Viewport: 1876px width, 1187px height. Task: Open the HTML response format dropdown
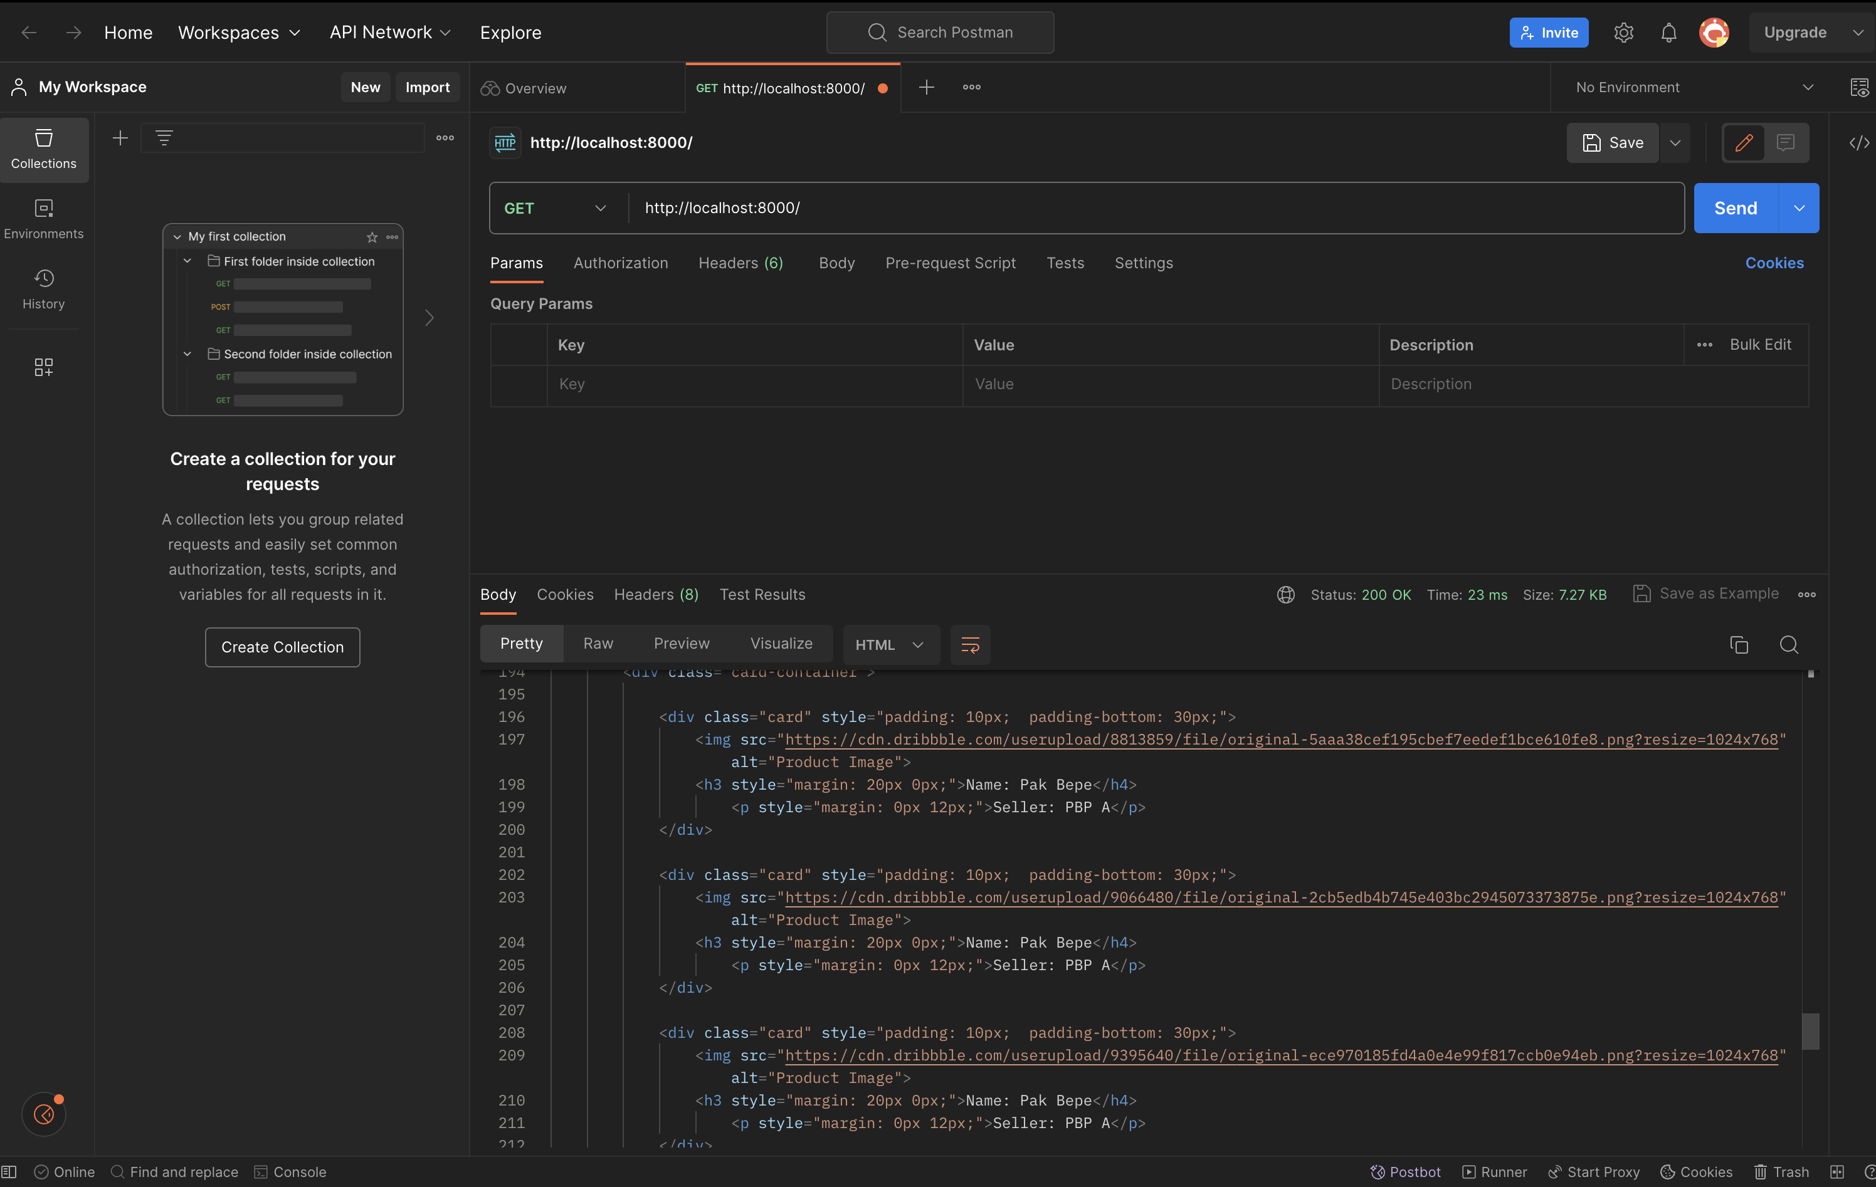[890, 645]
